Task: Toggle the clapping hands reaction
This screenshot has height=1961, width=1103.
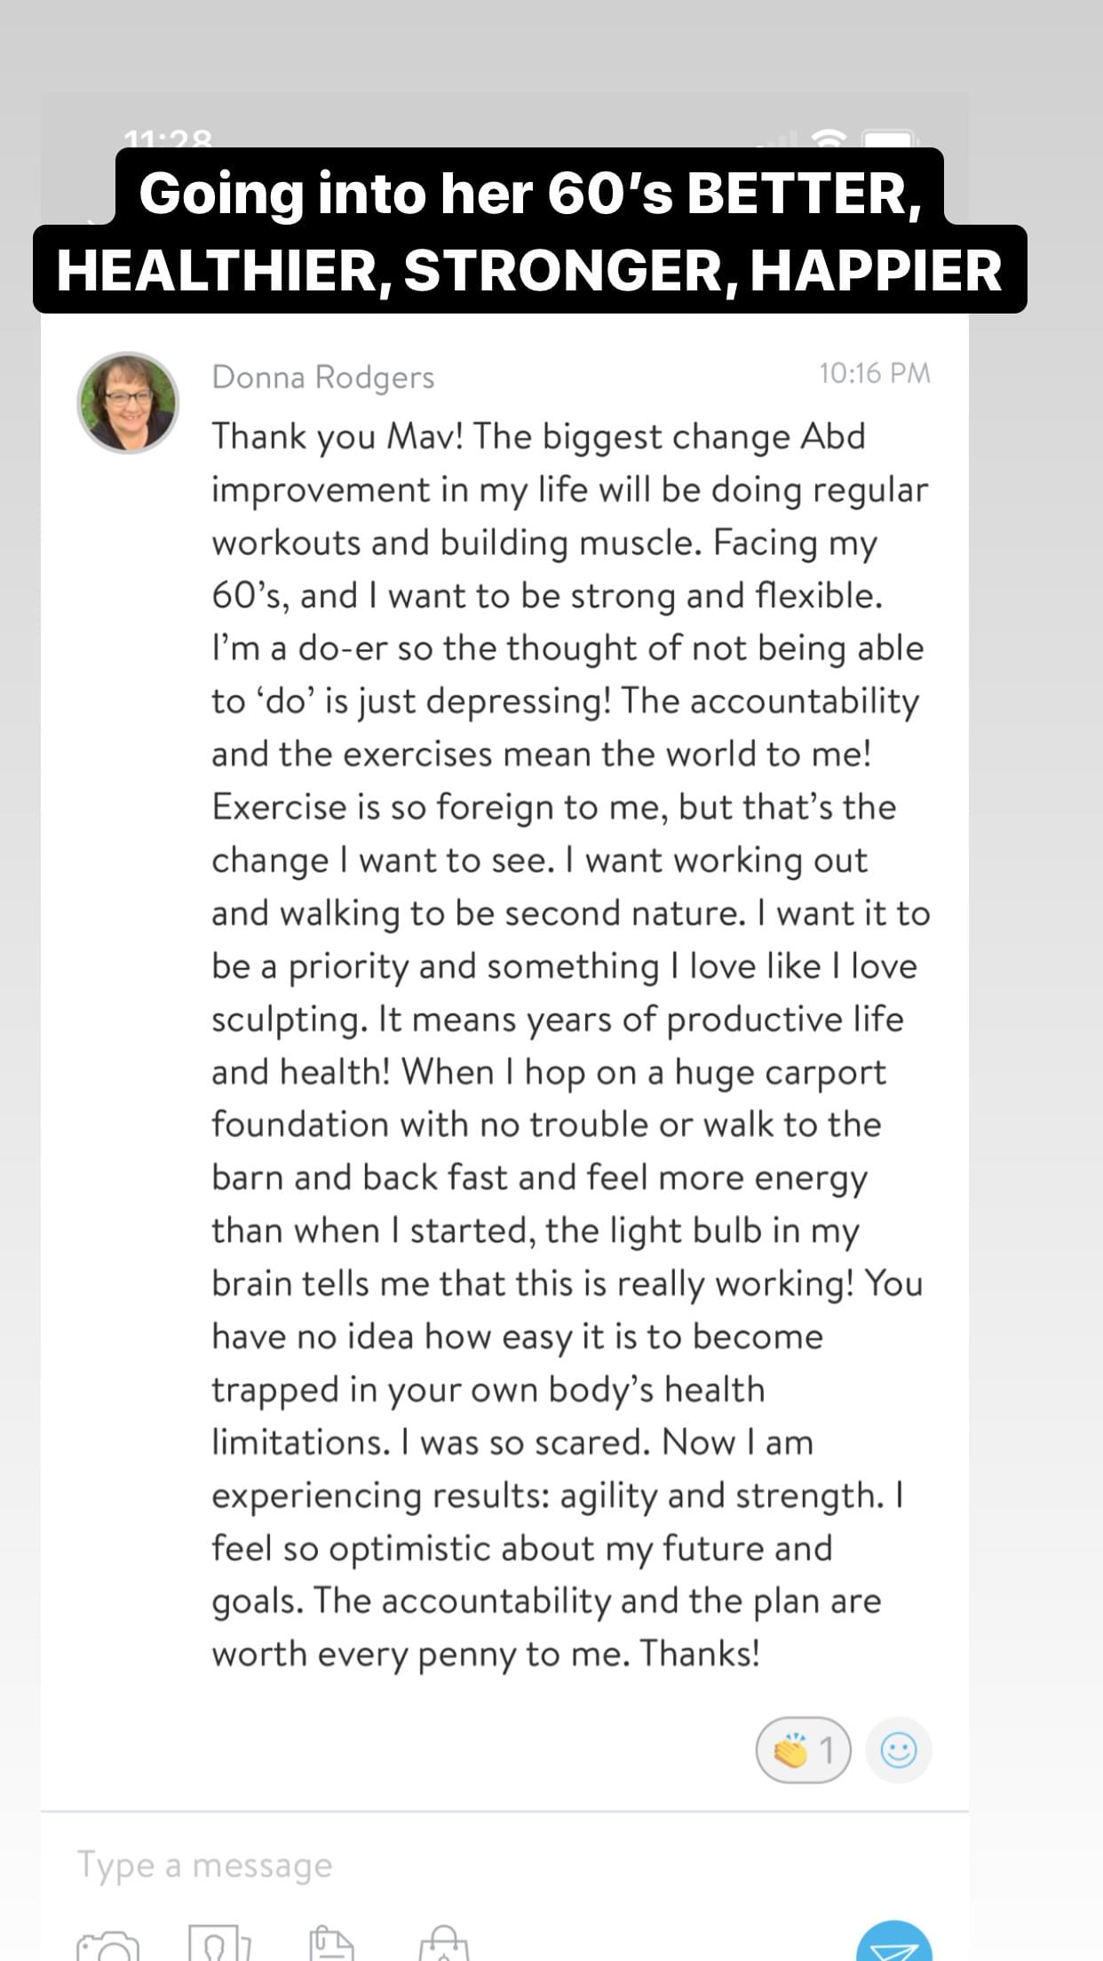Action: (x=803, y=1751)
